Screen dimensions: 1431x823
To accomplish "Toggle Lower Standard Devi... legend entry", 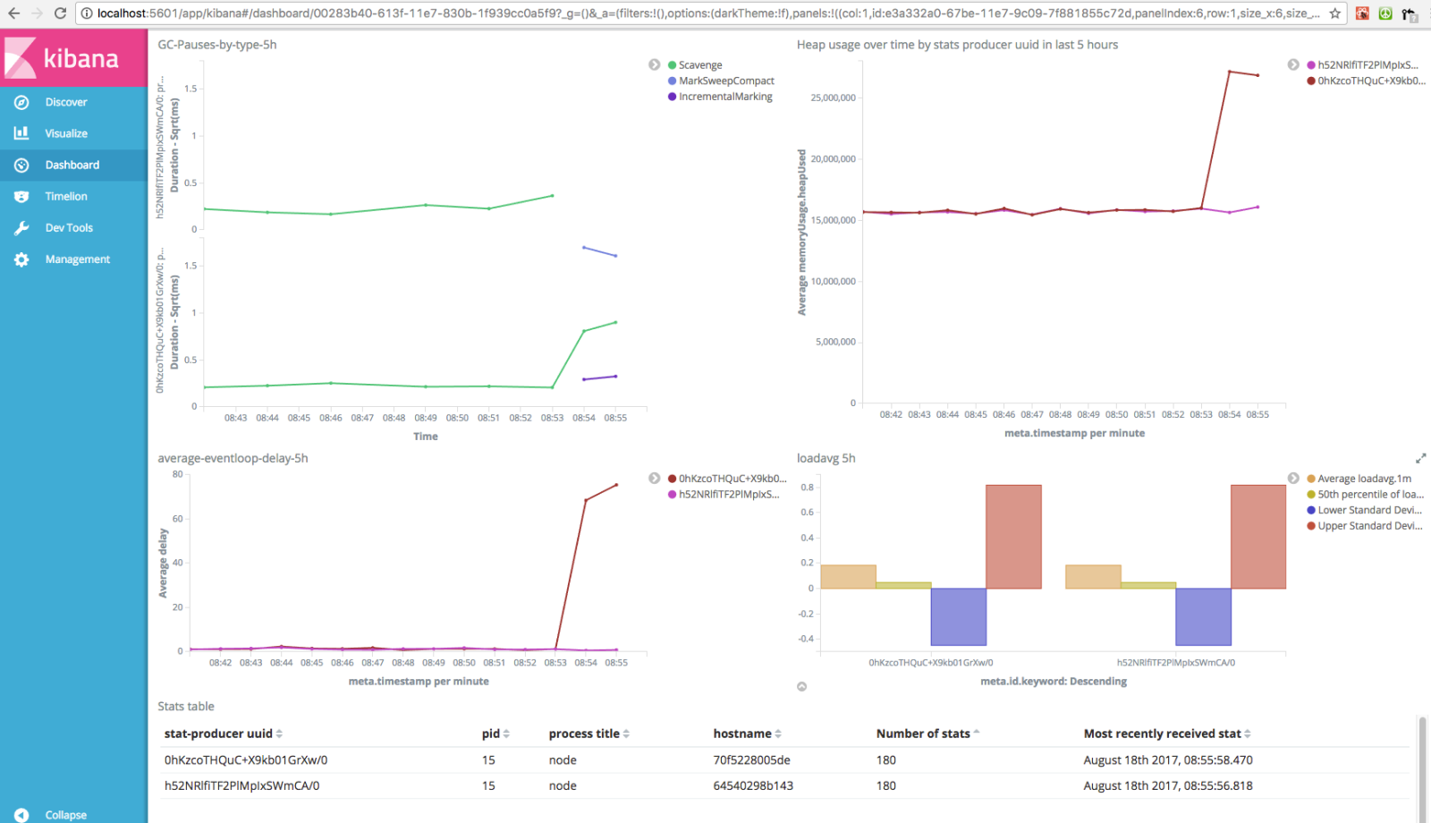I will pyautogui.click(x=1369, y=510).
